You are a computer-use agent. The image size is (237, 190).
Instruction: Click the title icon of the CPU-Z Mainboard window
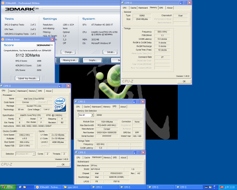(x=77, y=152)
